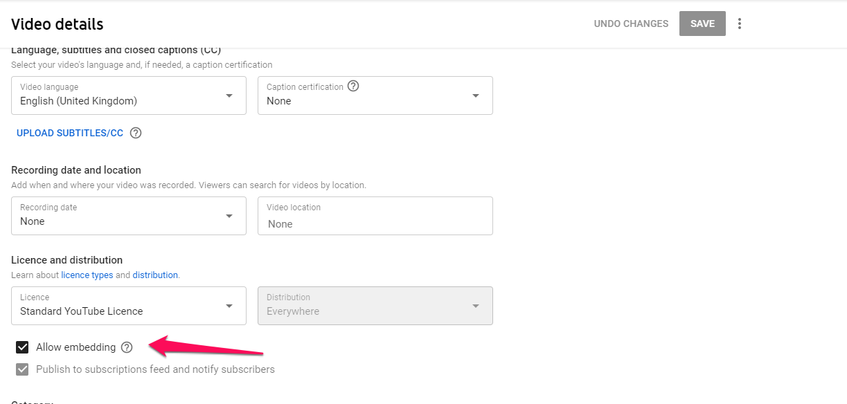Viewport: 847px width, 404px height.
Task: Click the Video details page heading
Action: point(57,24)
